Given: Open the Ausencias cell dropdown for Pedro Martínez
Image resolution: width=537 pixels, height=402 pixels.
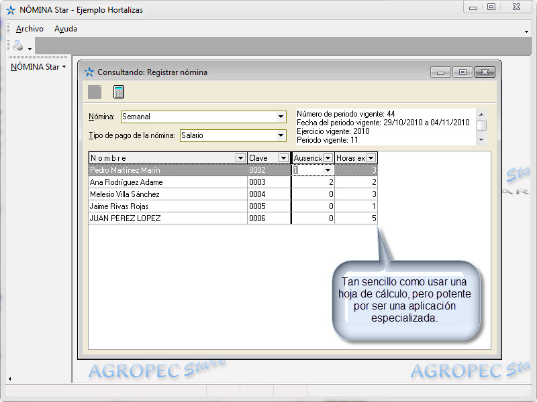Looking at the screenshot, I should [x=328, y=170].
